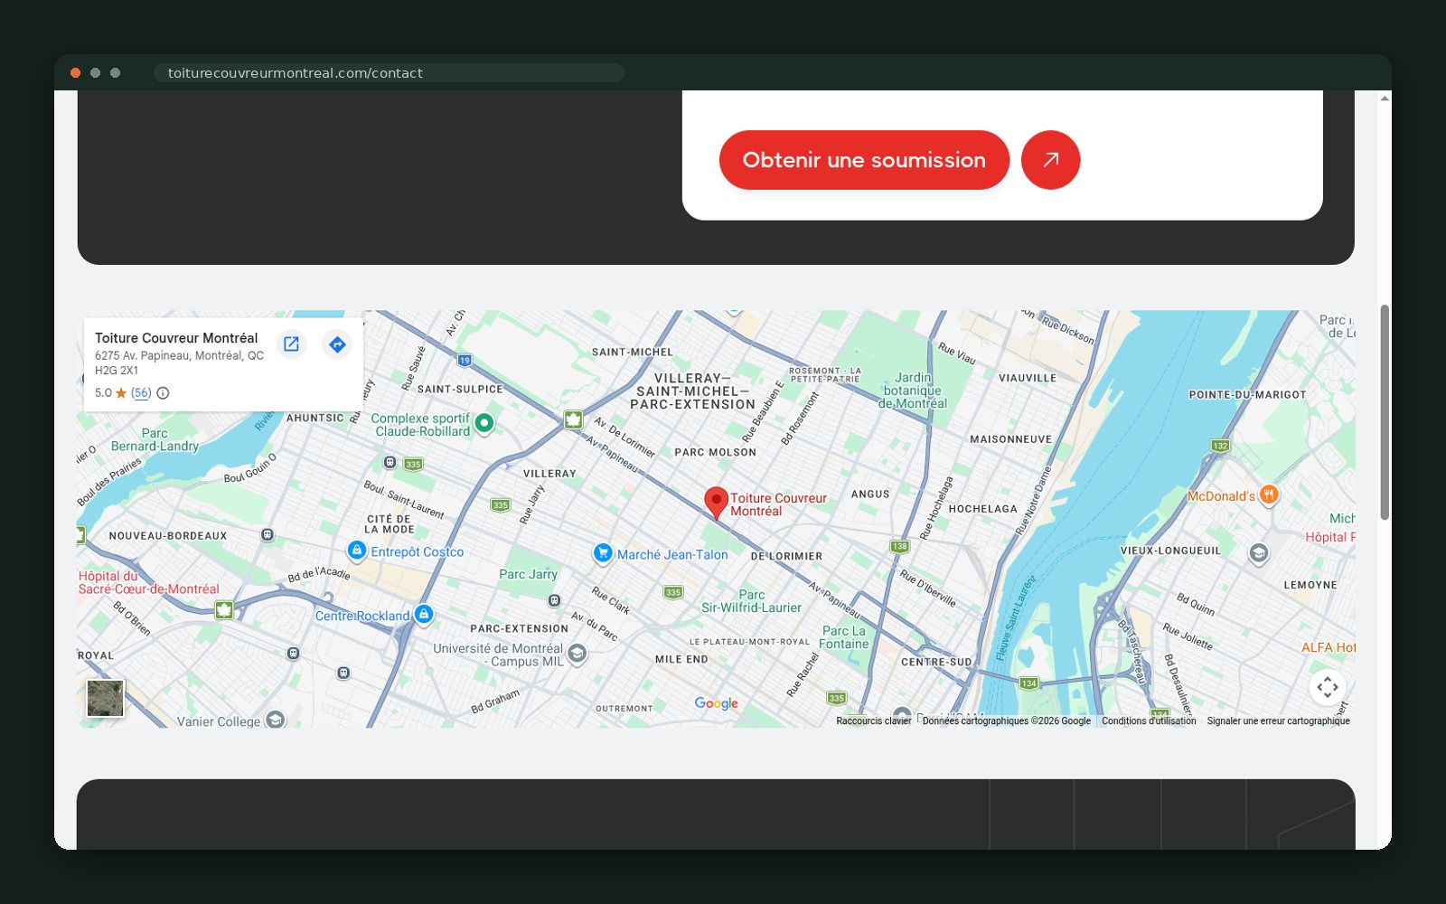Toggle map fullscreen view button
This screenshot has height=904, width=1446.
click(1328, 687)
